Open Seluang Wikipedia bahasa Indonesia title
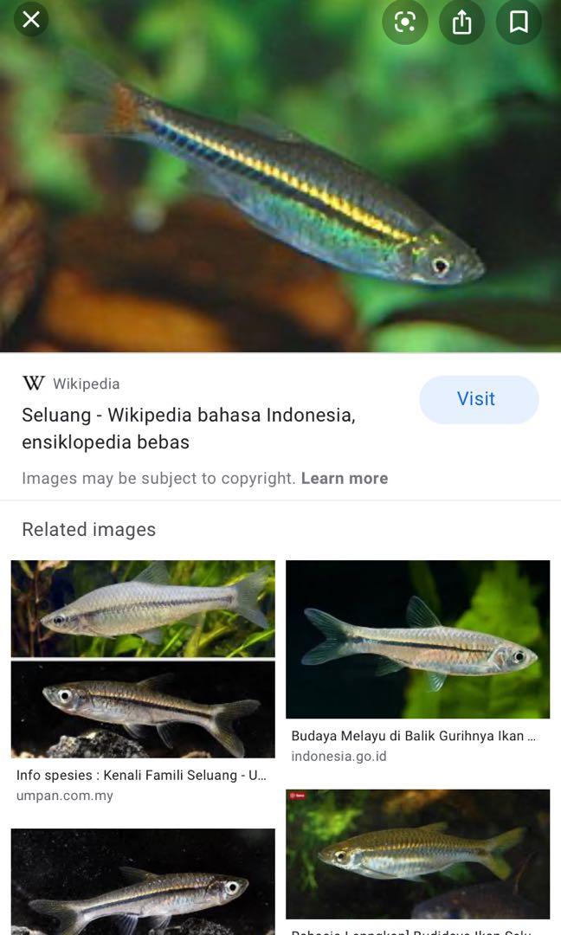Image resolution: width=561 pixels, height=935 pixels. click(x=189, y=429)
